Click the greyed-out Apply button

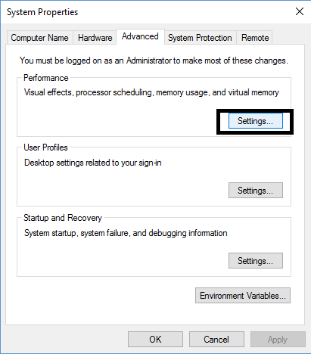[x=278, y=340]
